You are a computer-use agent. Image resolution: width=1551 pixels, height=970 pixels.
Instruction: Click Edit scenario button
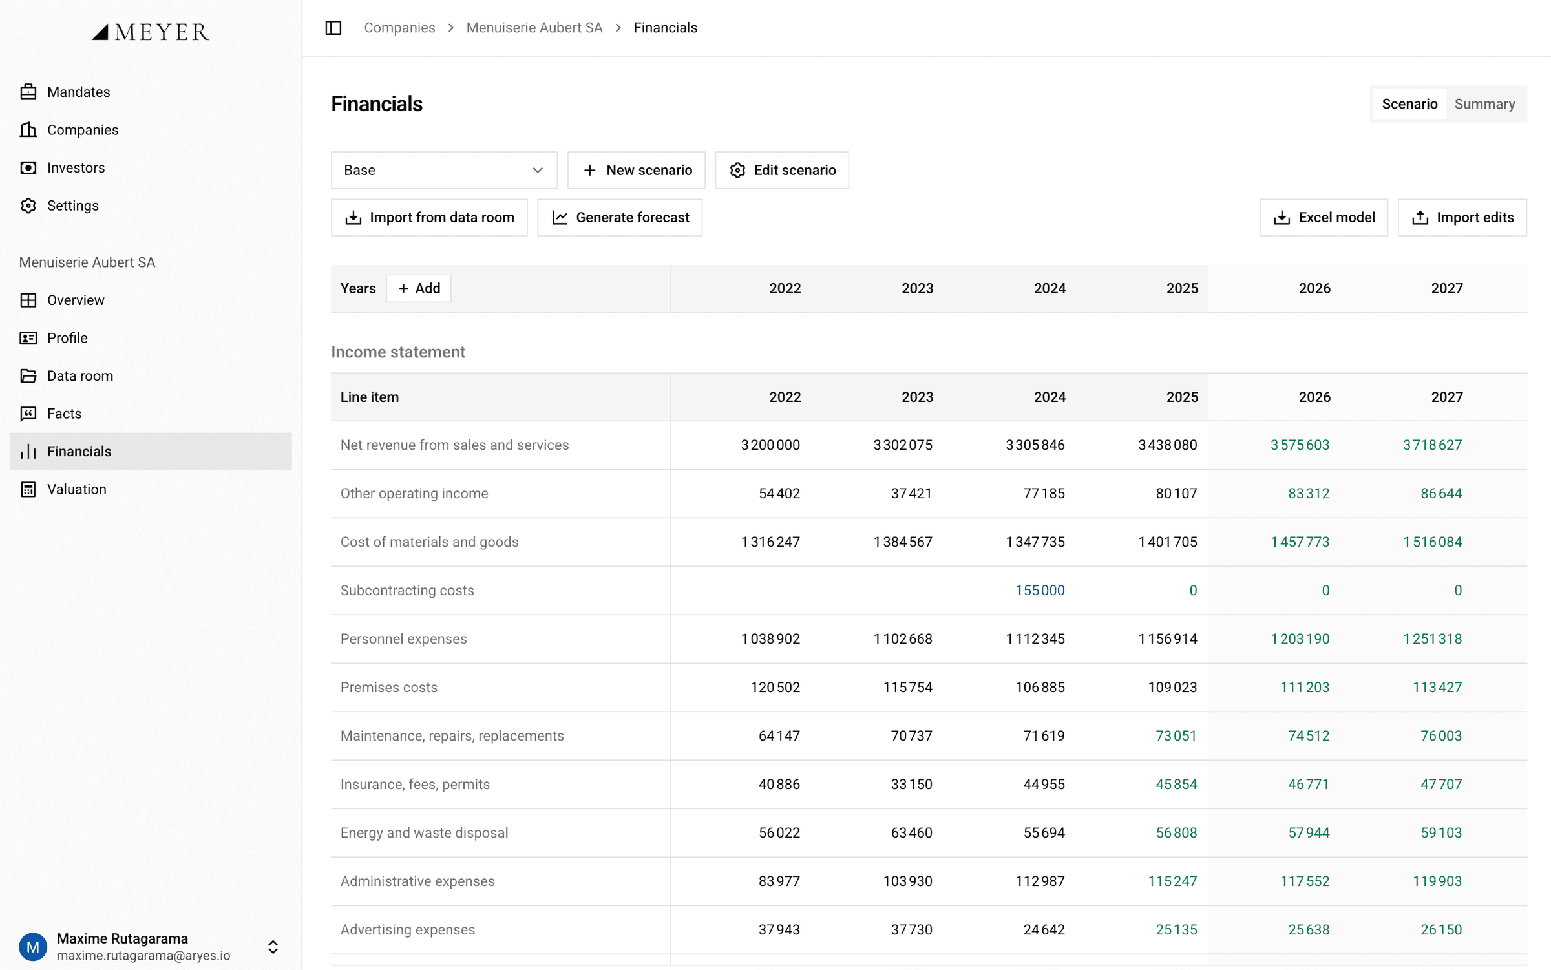[782, 170]
